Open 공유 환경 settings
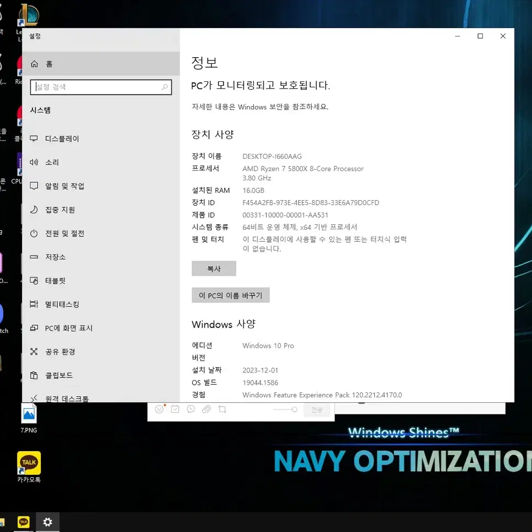This screenshot has height=532, width=532. pyautogui.click(x=101, y=352)
